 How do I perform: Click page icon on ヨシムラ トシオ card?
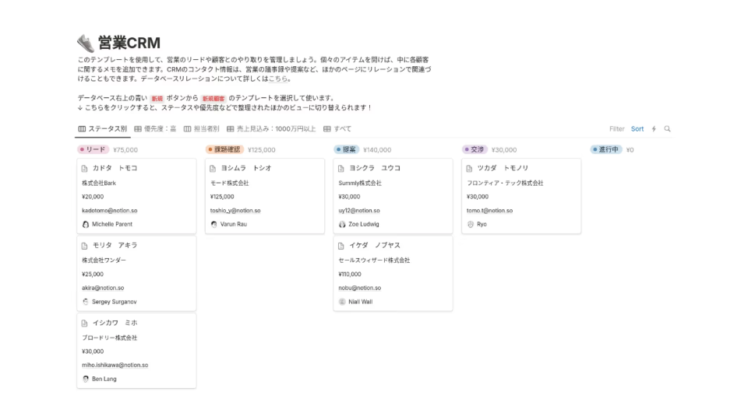213,169
